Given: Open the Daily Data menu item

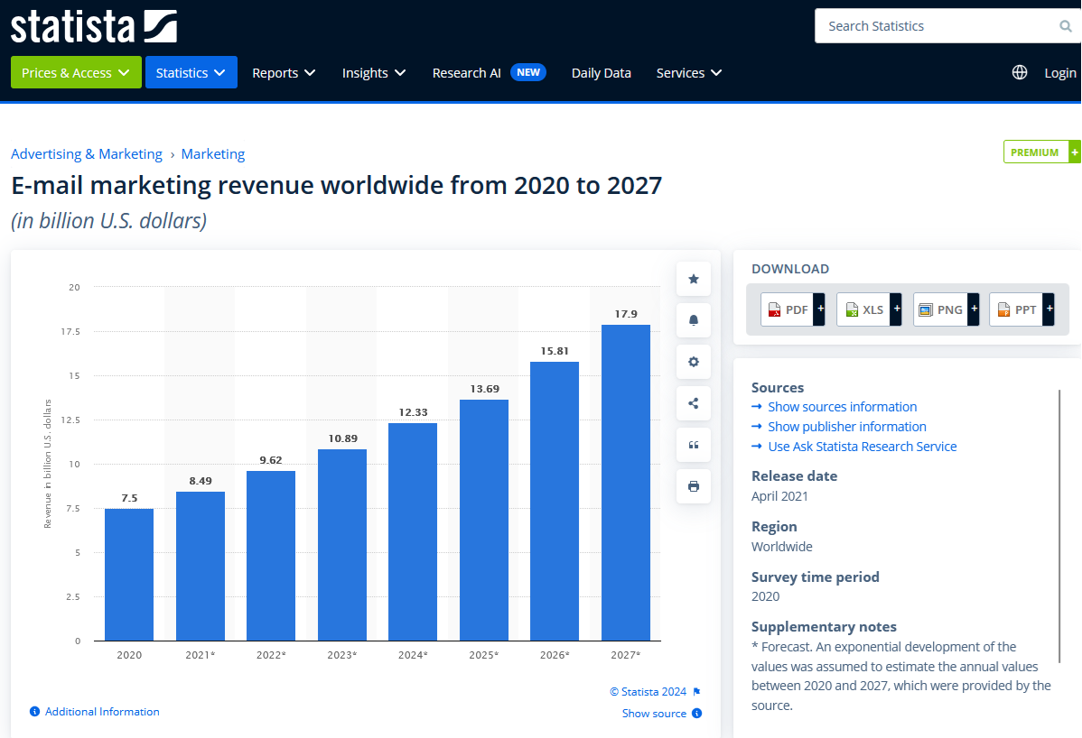Looking at the screenshot, I should coord(601,73).
